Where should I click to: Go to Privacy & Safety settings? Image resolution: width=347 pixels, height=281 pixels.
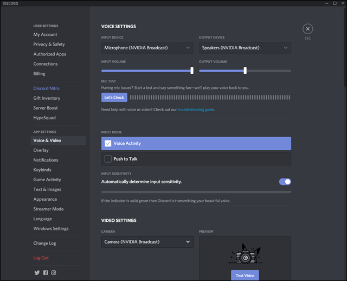(49, 44)
